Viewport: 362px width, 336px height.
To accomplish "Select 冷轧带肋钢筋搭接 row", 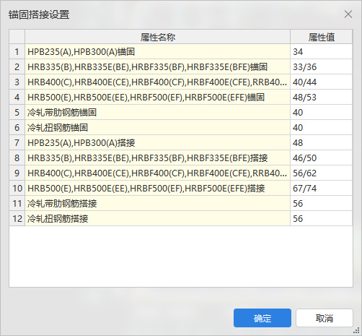I will pos(157,203).
